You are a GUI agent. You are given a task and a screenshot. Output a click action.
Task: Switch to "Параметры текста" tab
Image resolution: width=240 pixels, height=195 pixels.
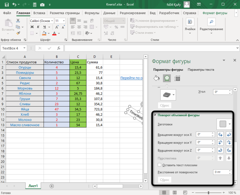tap(201, 70)
